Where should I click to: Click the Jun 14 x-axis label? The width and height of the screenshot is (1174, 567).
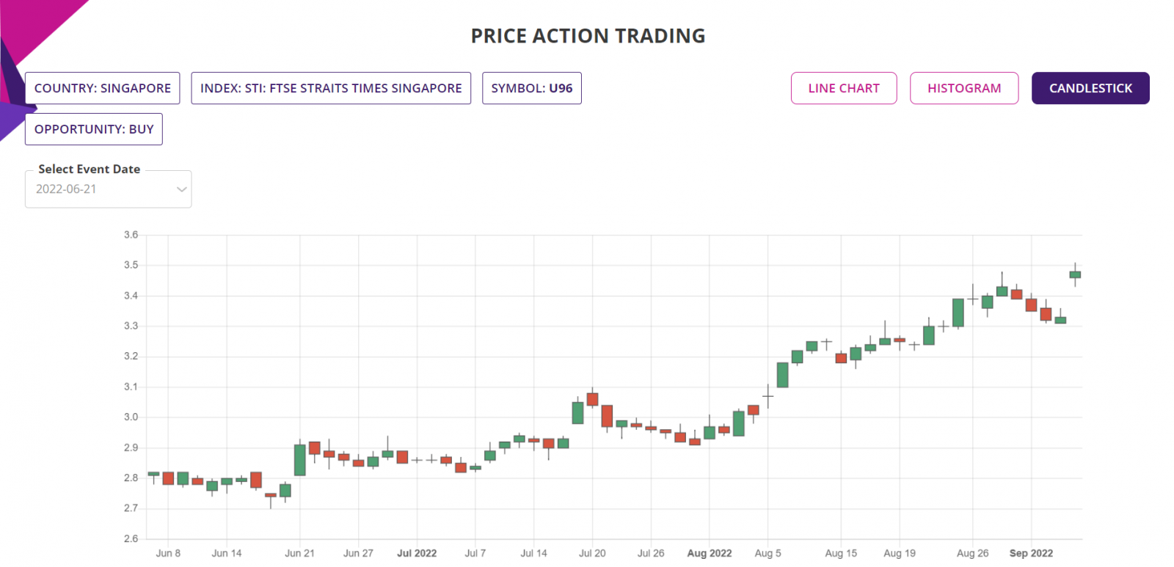pyautogui.click(x=227, y=553)
